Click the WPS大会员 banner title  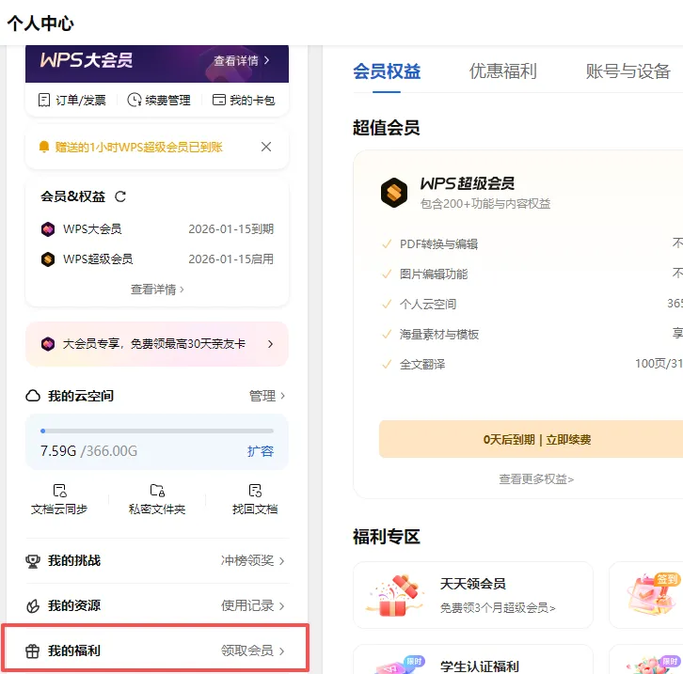87,60
